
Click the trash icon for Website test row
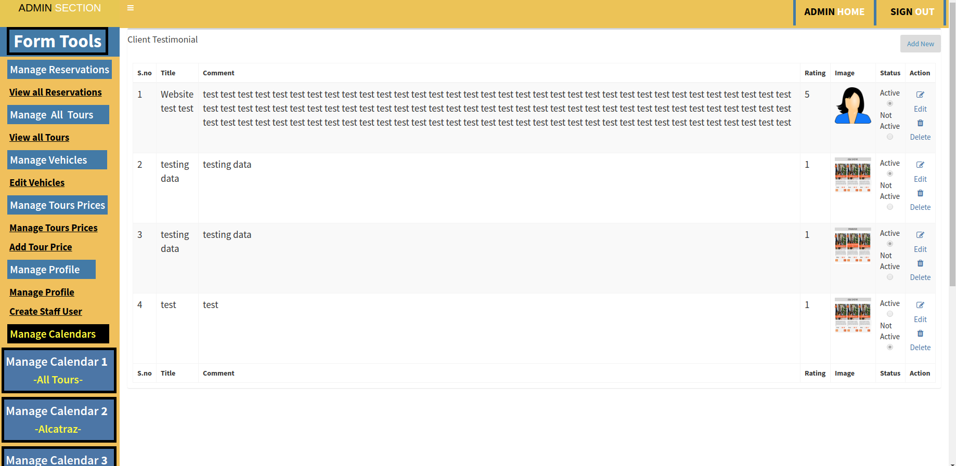pyautogui.click(x=920, y=123)
